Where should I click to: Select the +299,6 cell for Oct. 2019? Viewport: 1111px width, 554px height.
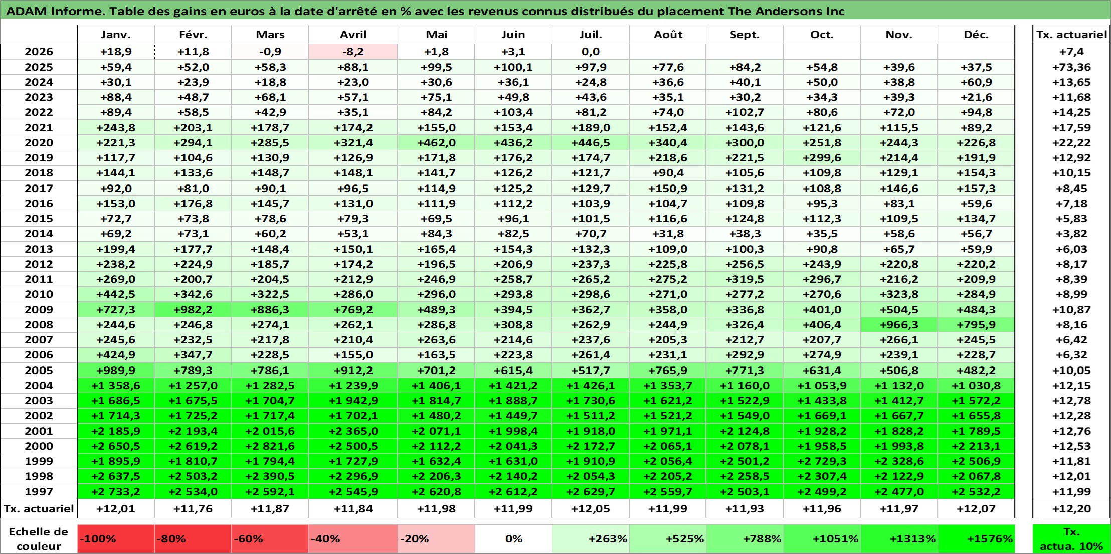click(822, 158)
